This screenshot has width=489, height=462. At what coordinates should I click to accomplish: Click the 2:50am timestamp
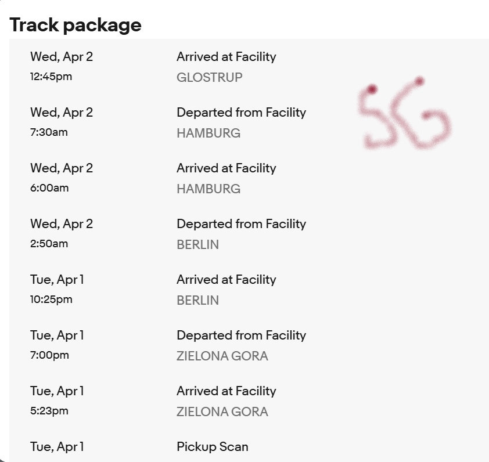pos(49,244)
